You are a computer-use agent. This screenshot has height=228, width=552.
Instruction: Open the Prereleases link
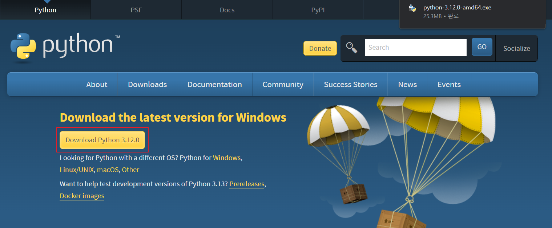pyautogui.click(x=247, y=184)
